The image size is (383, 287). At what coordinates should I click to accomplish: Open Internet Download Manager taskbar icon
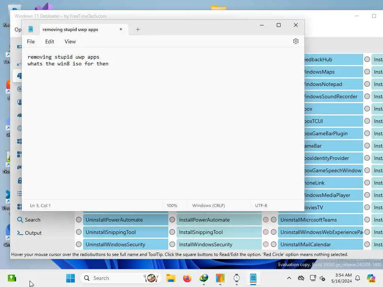tap(204, 278)
